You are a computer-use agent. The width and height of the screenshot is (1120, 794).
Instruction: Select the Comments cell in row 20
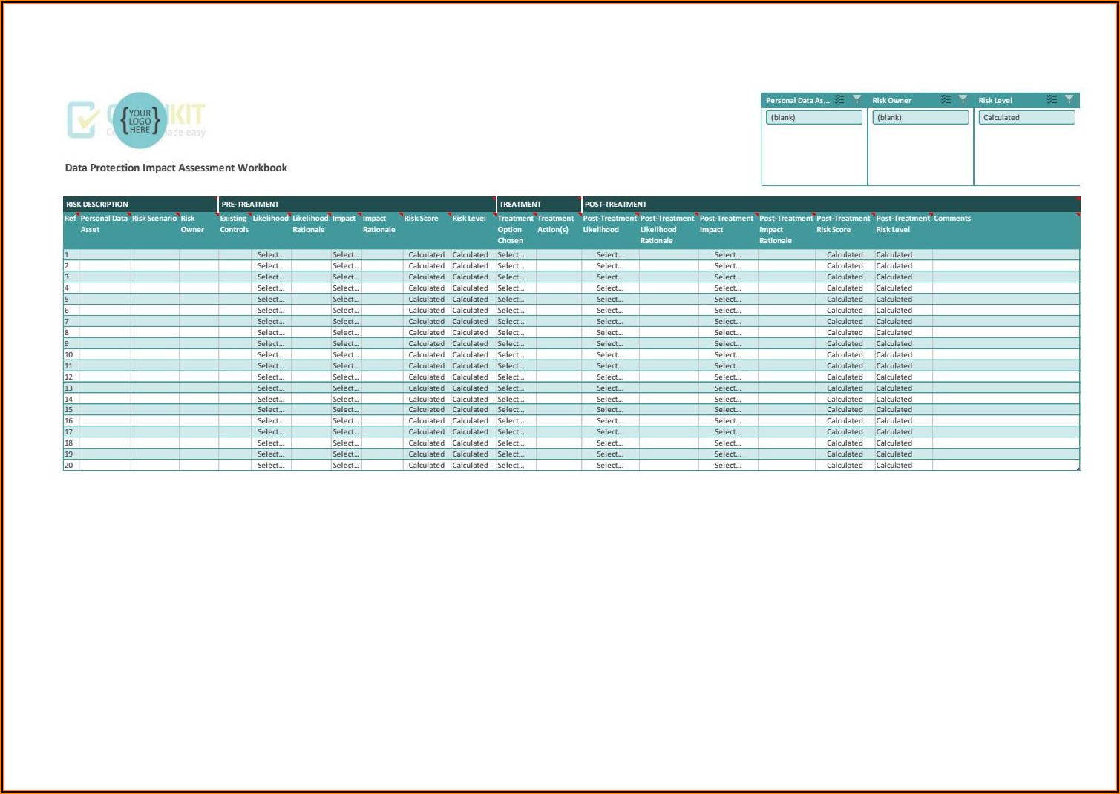[1005, 466]
